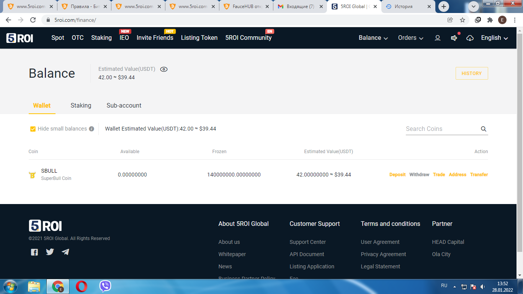Click the Search Coins input field
The width and height of the screenshot is (523, 294).
tap(442, 129)
